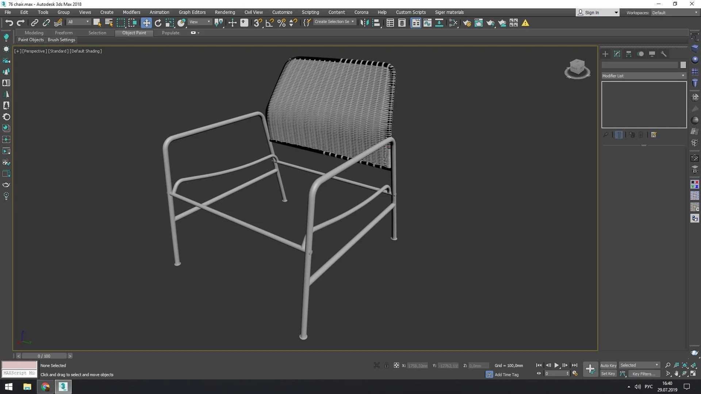Screen dimensions: 701x394
Task: Activate Select and Rotate tool
Action: [158, 23]
